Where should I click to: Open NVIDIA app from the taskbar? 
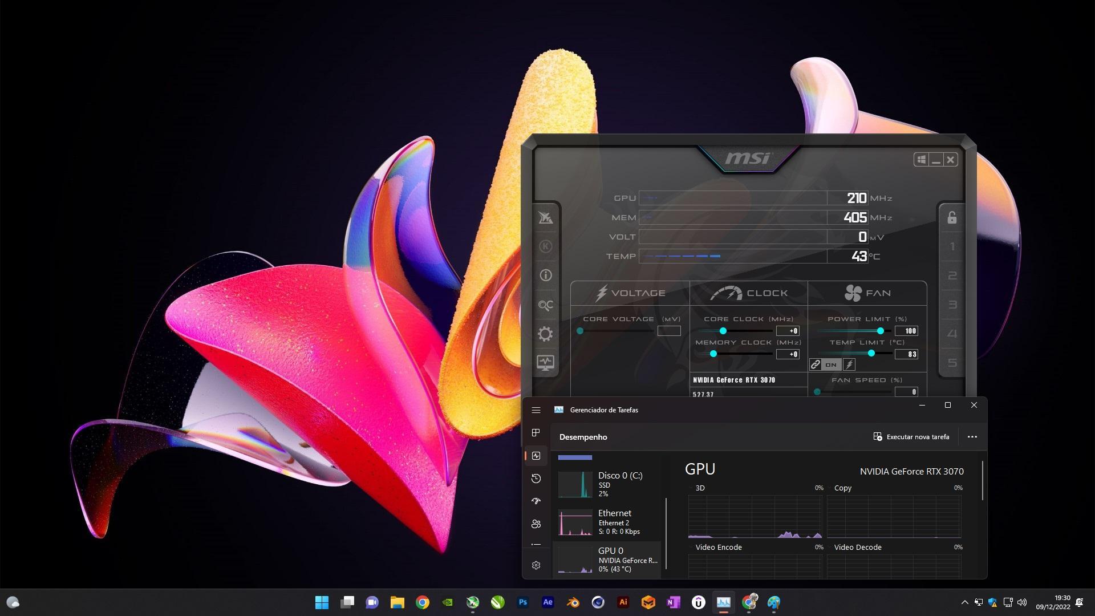(448, 602)
